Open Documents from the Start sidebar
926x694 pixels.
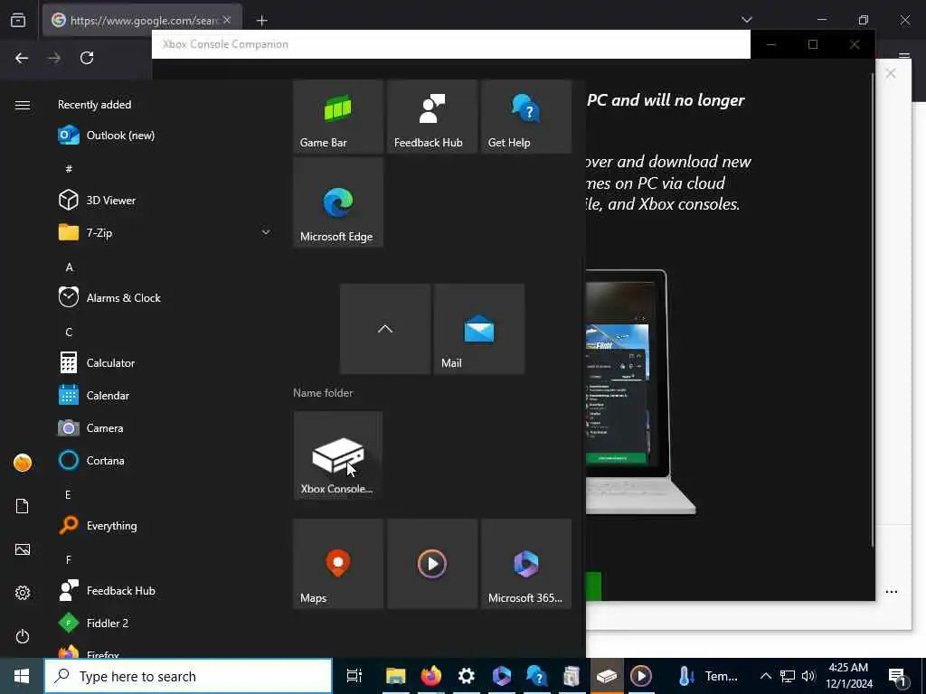[23, 506]
